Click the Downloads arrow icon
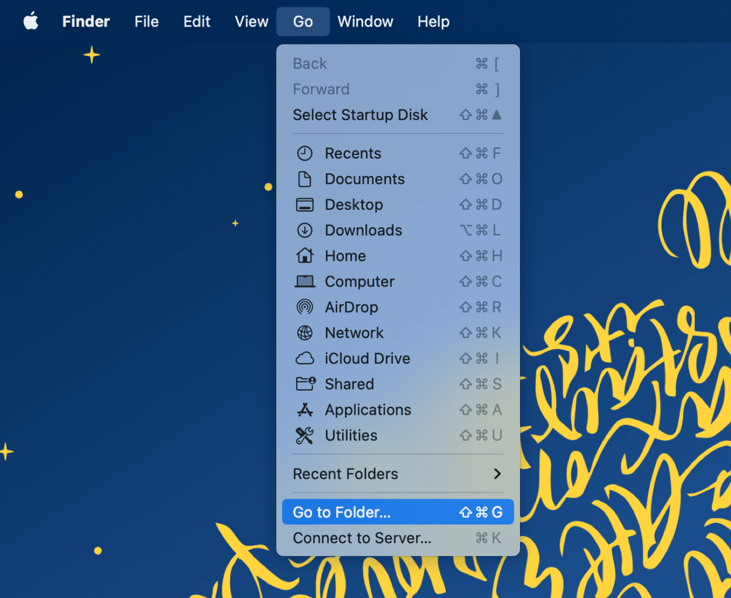 coord(305,230)
